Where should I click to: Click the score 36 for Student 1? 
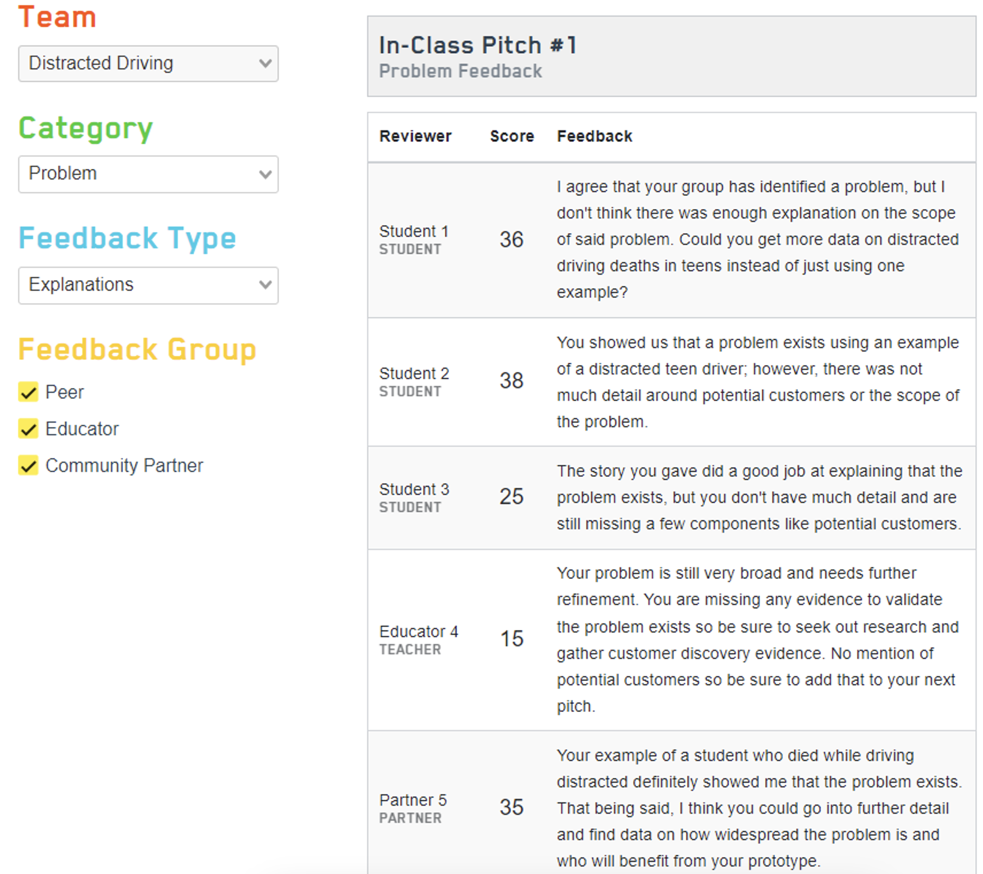(511, 239)
